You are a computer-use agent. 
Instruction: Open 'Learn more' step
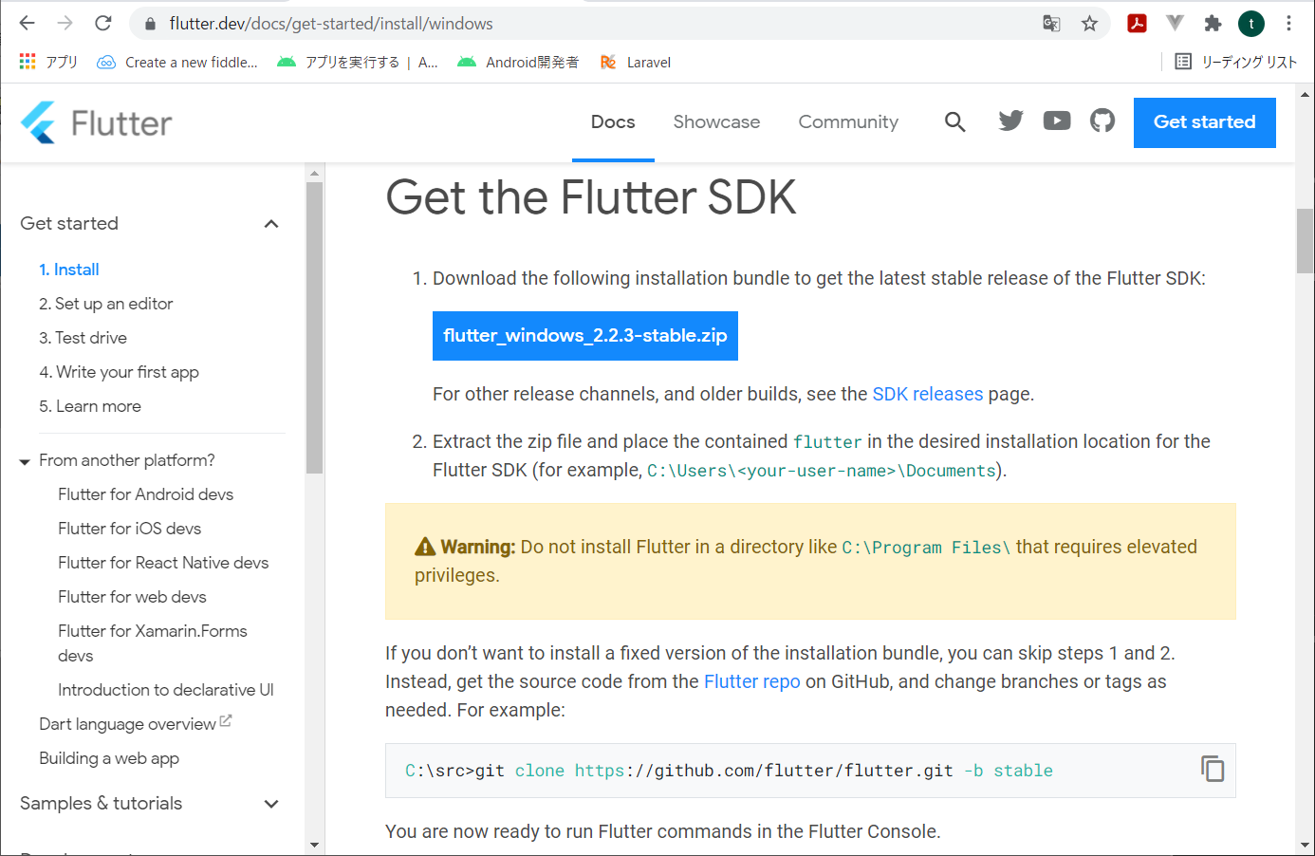click(90, 406)
